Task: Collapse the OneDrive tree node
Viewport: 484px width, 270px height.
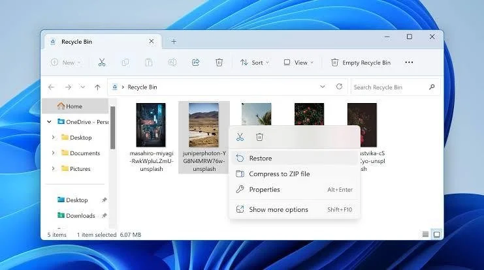Action: tap(50, 122)
